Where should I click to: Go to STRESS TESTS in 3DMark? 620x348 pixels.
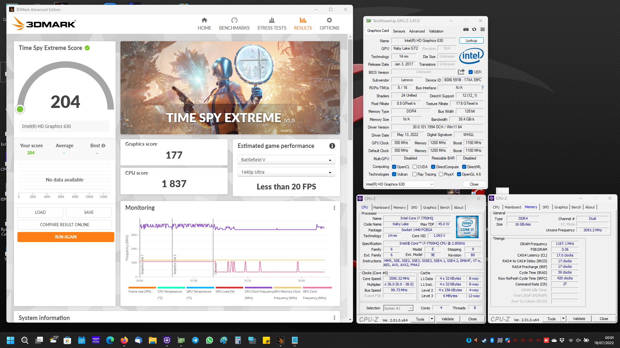pyautogui.click(x=272, y=24)
